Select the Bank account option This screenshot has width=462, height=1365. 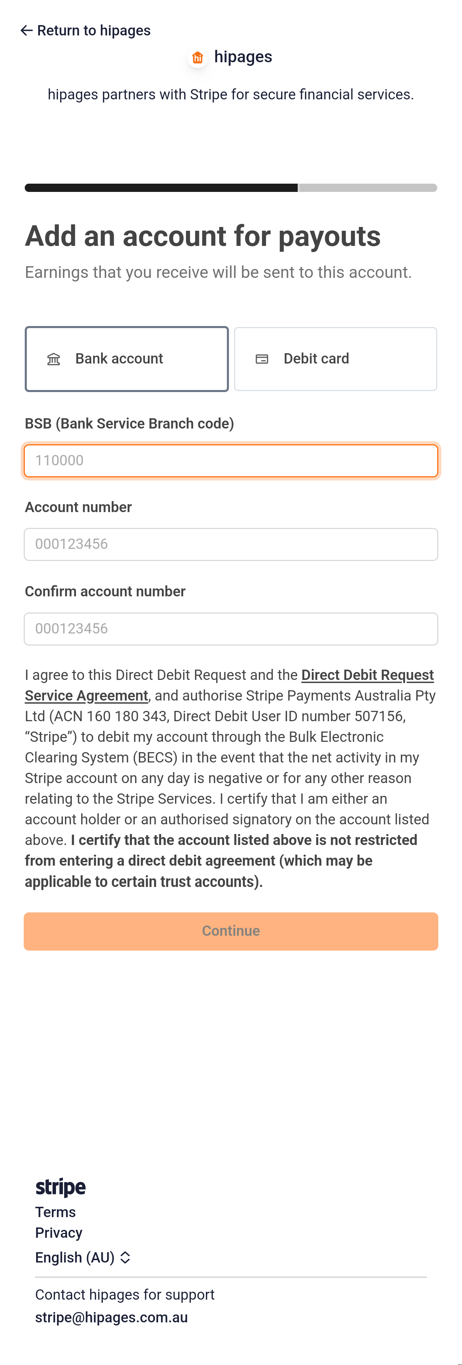point(126,359)
